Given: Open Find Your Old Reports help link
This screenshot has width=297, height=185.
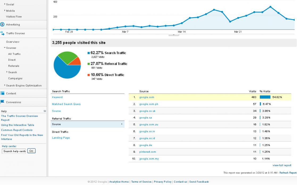Looking at the screenshot, I should [x=22, y=137].
